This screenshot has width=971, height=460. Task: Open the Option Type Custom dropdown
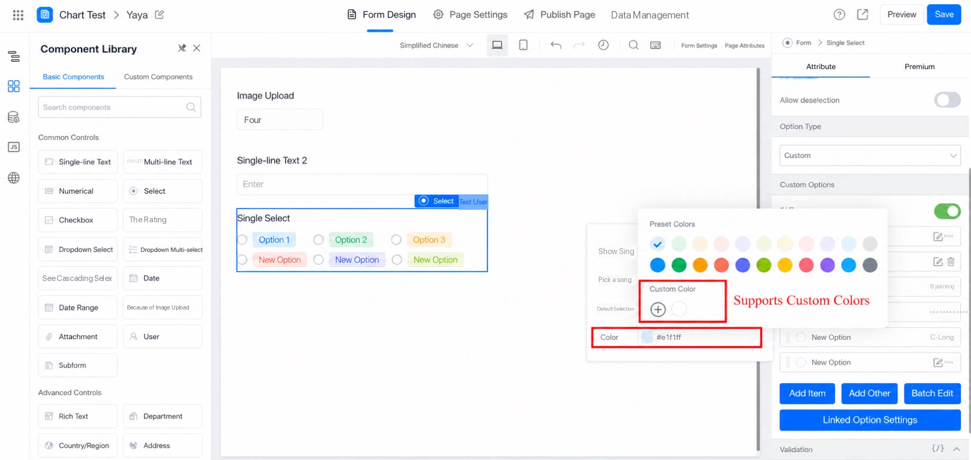coord(870,155)
